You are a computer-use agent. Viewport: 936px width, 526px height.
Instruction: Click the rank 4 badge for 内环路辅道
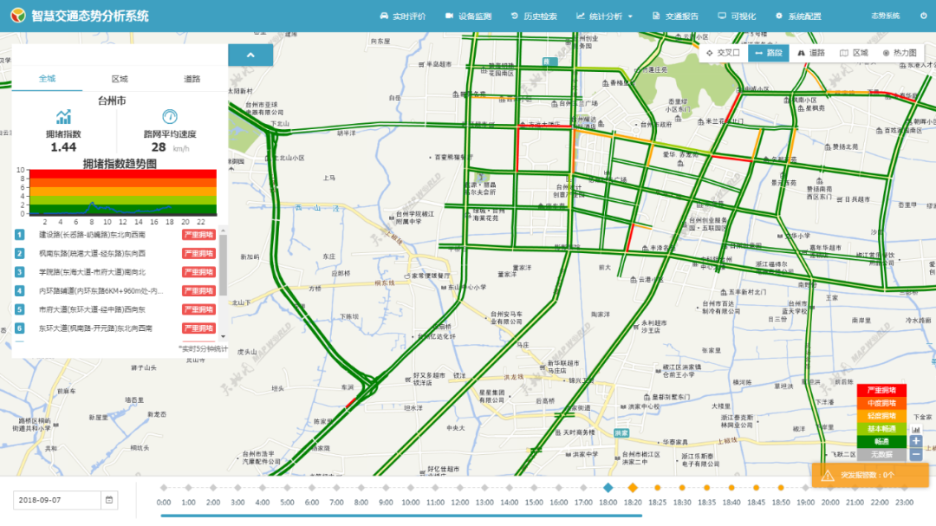pyautogui.click(x=20, y=291)
